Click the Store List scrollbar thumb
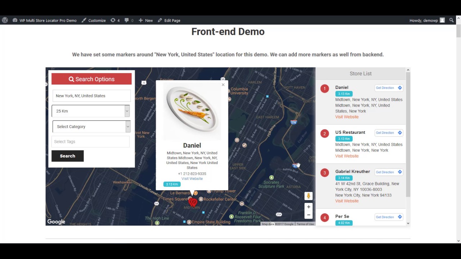The height and width of the screenshot is (259, 461). (408, 134)
